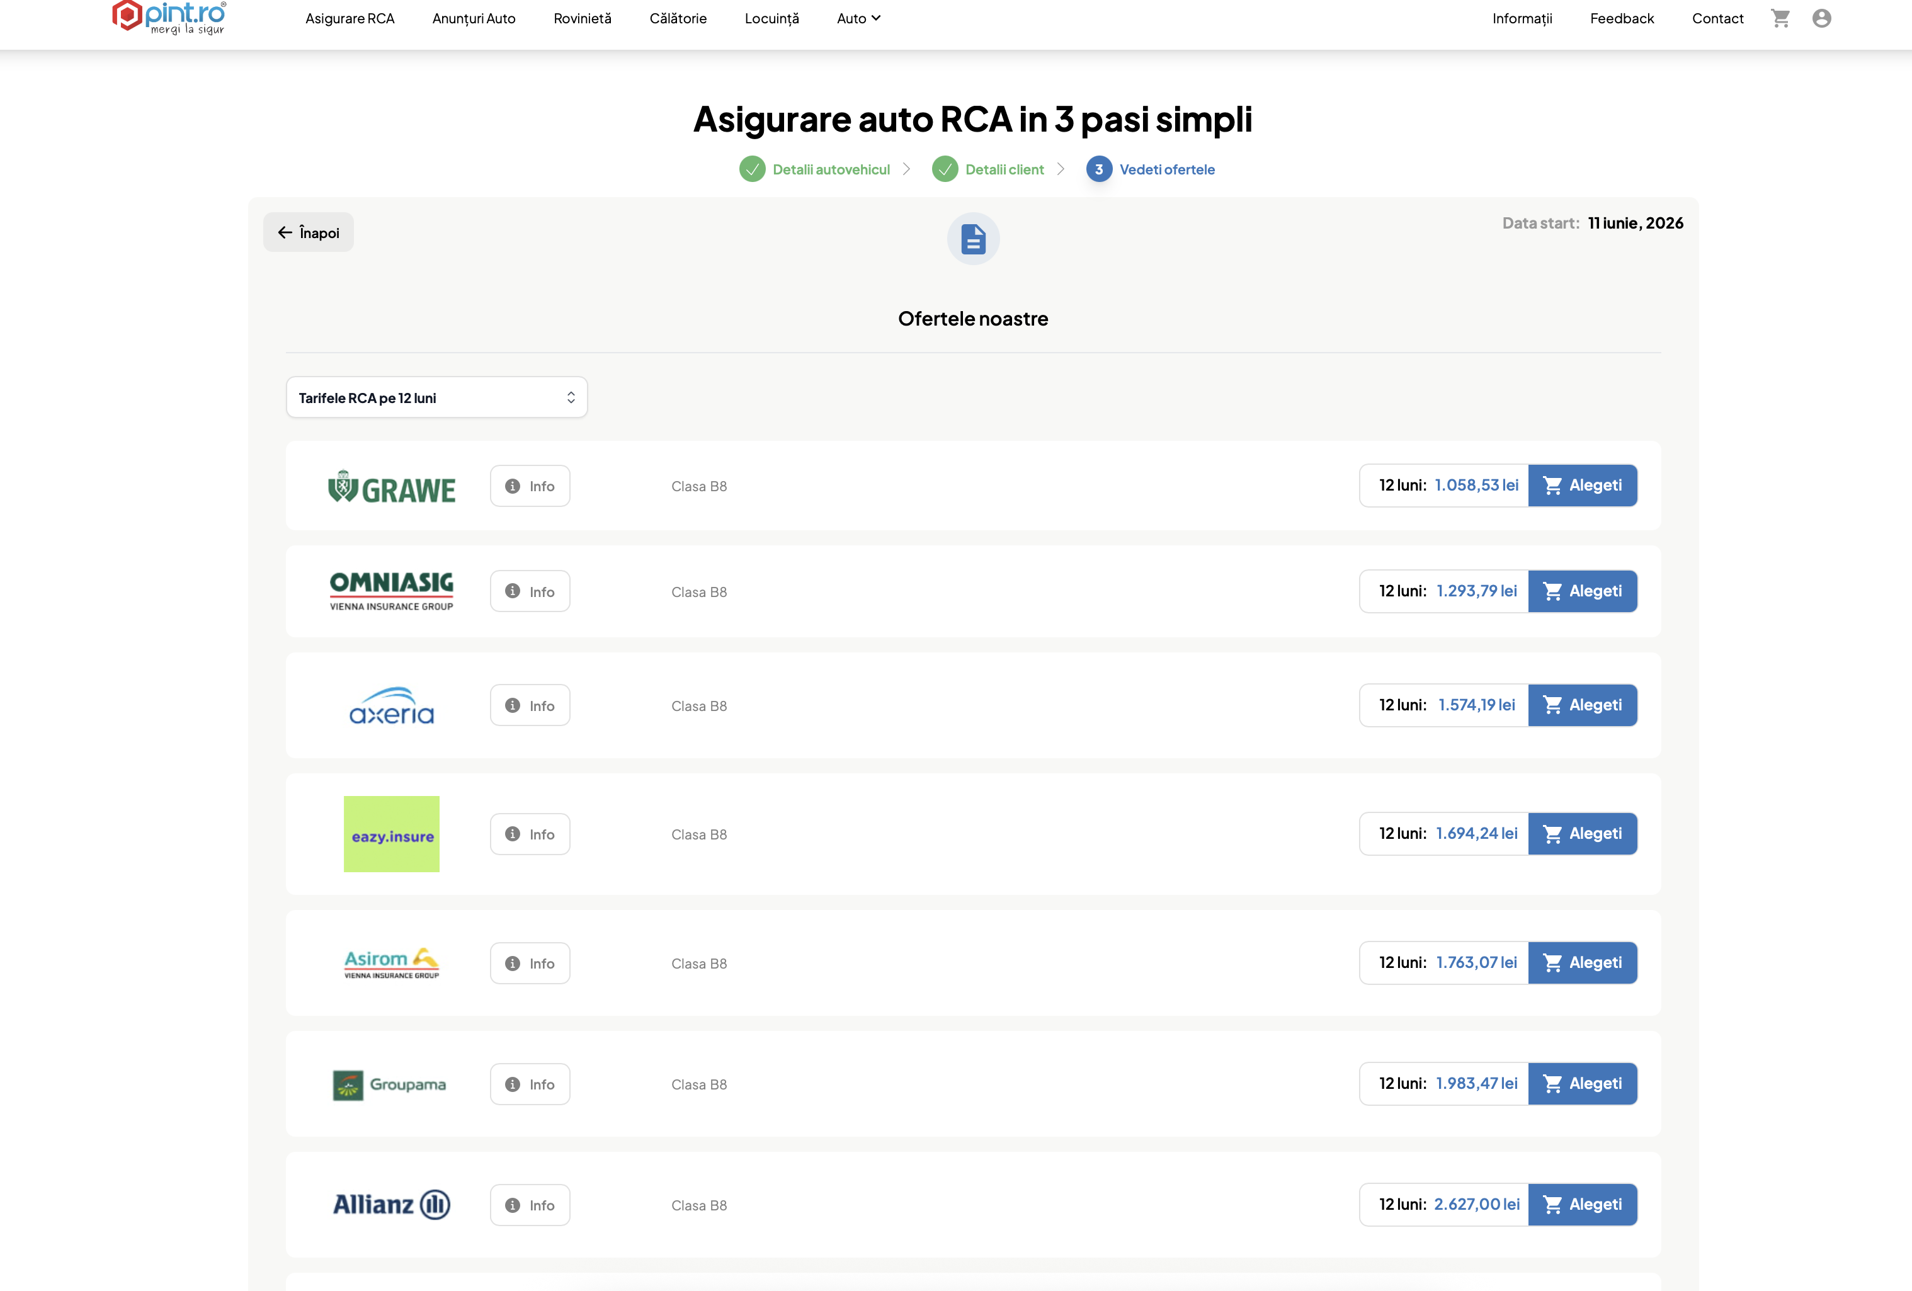Expand the Auto menu in navigation

click(x=858, y=18)
